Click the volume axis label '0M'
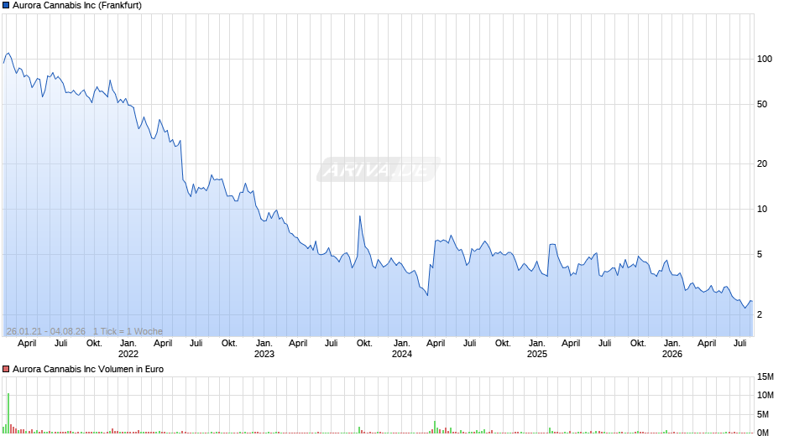The width and height of the screenshot is (789, 441). (x=763, y=433)
